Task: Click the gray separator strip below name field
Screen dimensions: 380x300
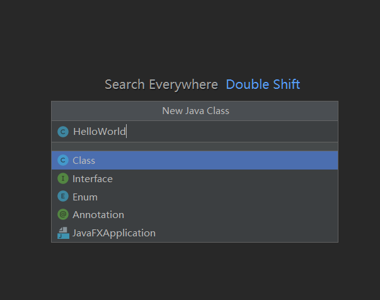Action: (195, 147)
